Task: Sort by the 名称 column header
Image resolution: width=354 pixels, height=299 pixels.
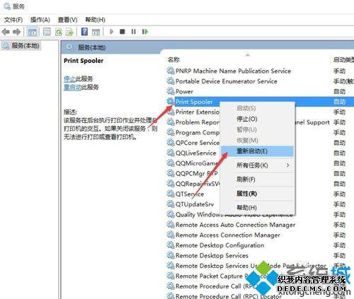Action: point(173,60)
